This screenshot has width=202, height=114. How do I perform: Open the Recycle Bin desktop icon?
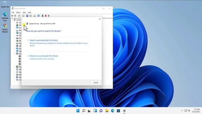pos(5,4)
